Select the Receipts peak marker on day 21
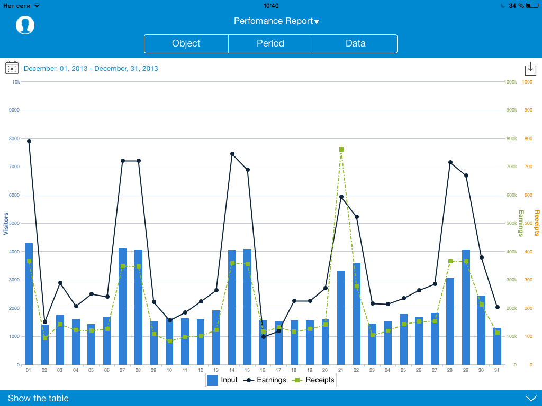The image size is (542, 406). click(x=341, y=150)
